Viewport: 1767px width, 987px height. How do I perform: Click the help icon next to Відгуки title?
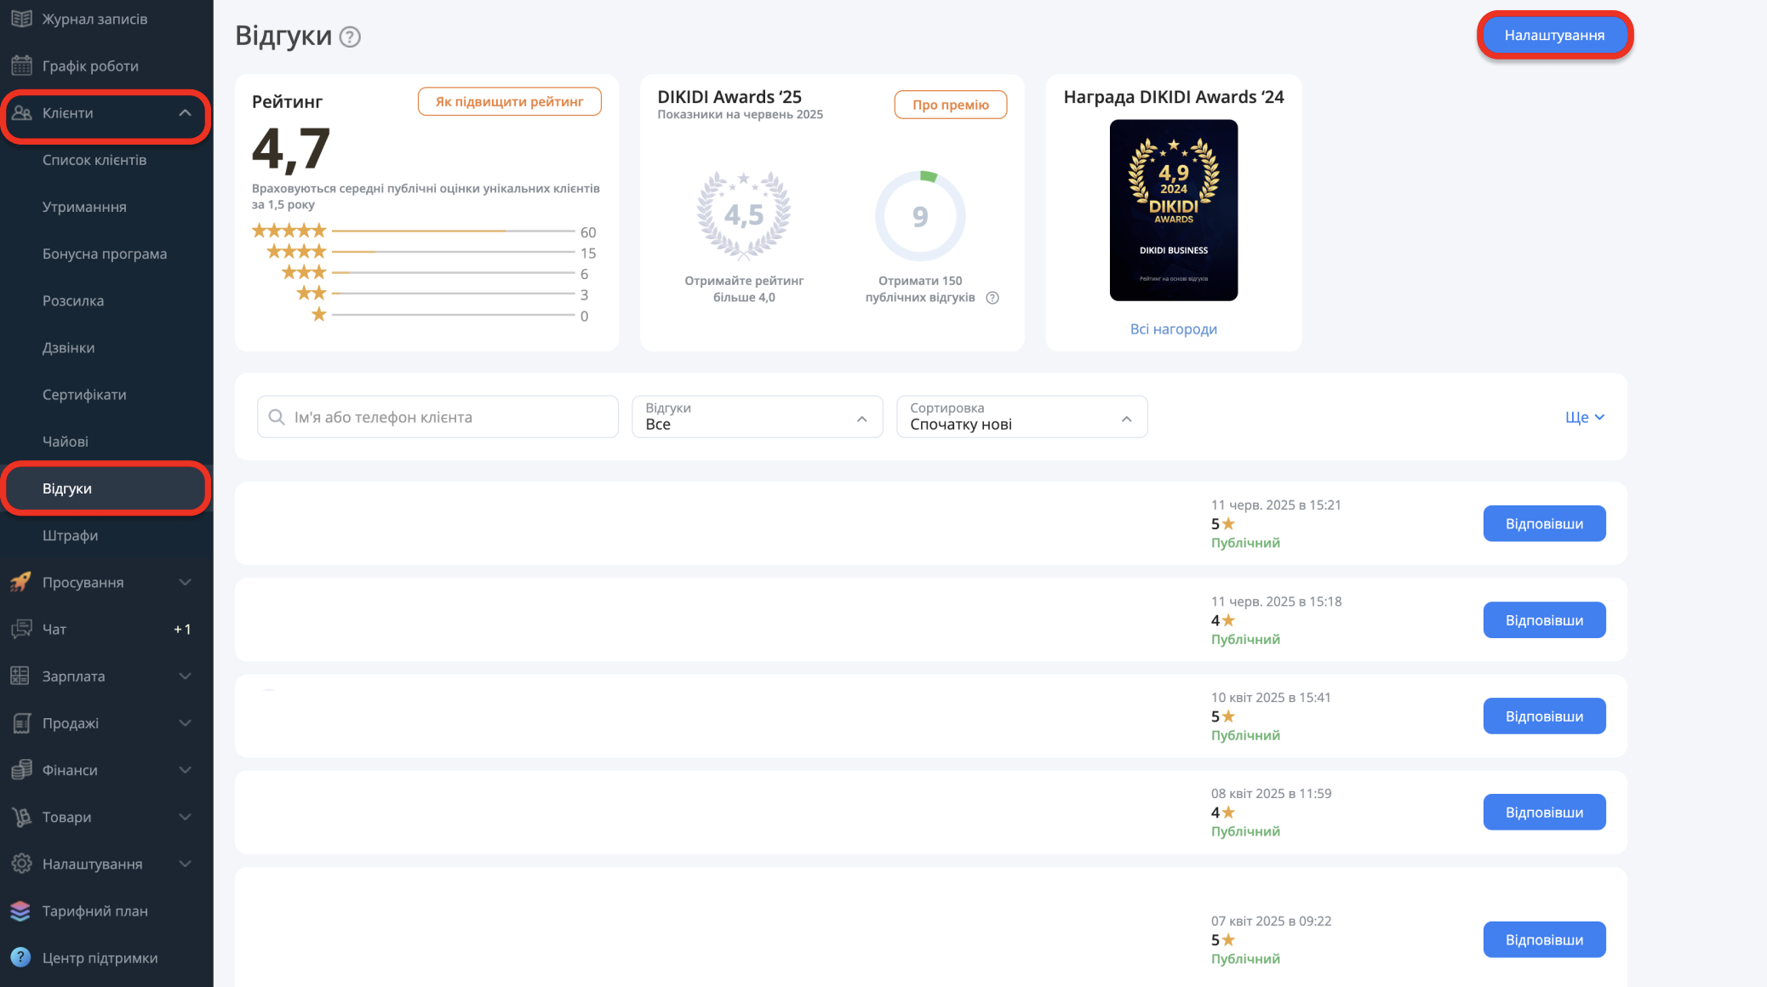(x=350, y=37)
